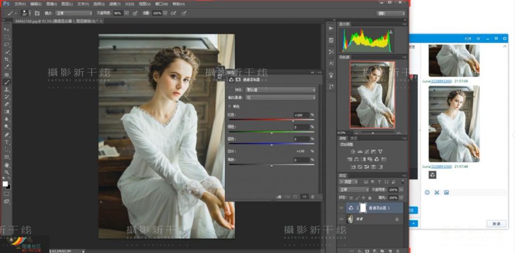The image size is (515, 253).
Task: Open the Window (窗口) menu
Action: (x=163, y=4)
